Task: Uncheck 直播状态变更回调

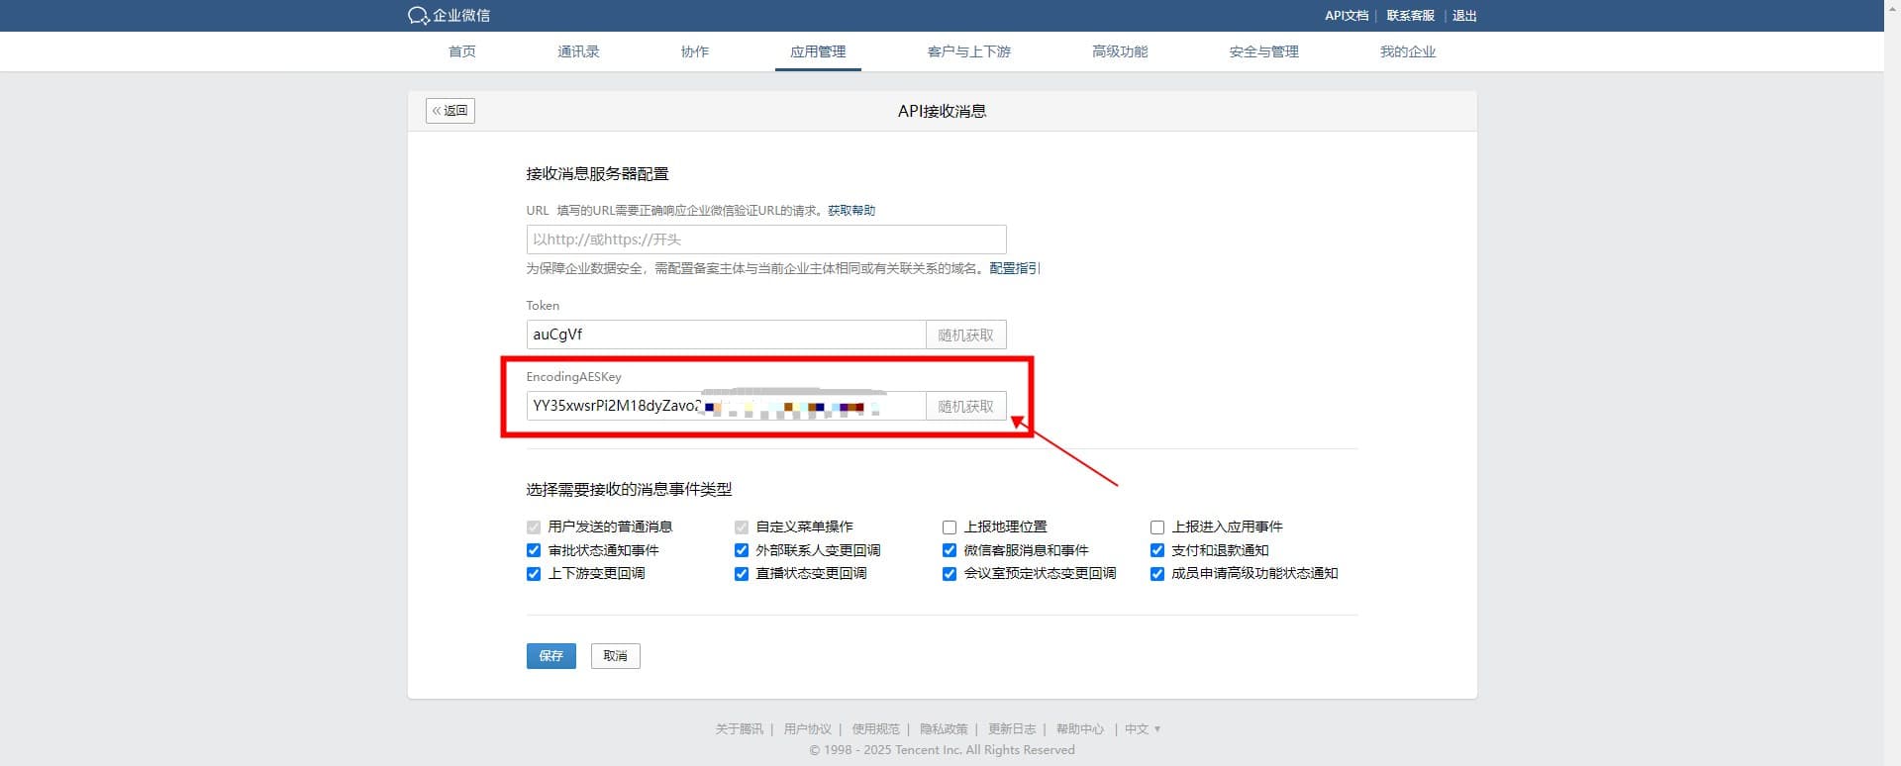Action: click(x=742, y=574)
